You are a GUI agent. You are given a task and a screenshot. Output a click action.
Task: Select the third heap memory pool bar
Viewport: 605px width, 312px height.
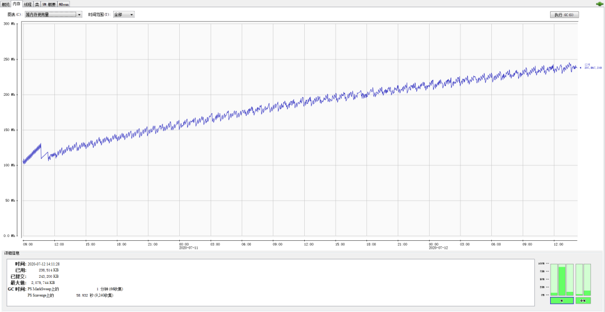click(x=570, y=280)
